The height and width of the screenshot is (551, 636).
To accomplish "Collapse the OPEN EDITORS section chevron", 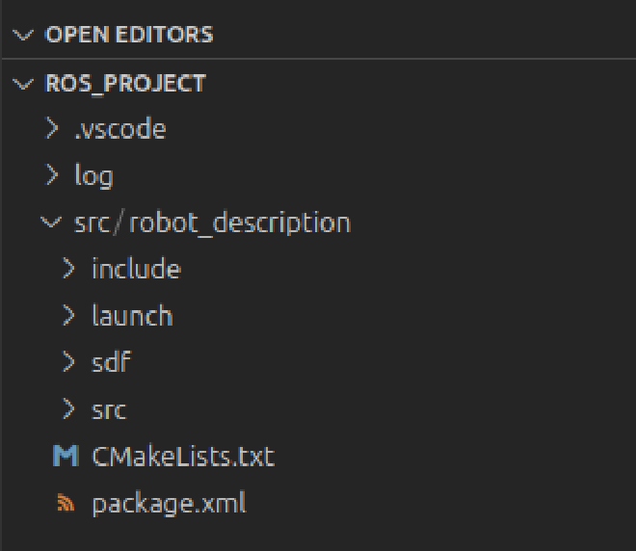I will (x=23, y=35).
